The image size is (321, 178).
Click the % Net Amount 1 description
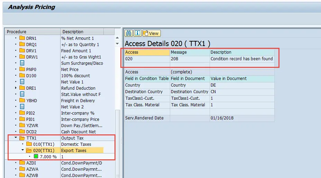(x=77, y=38)
